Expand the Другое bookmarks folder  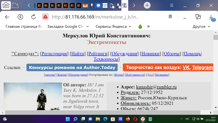[x=201, y=26]
